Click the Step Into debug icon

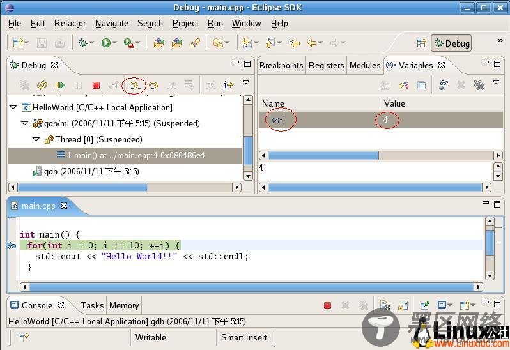pyautogui.click(x=135, y=85)
